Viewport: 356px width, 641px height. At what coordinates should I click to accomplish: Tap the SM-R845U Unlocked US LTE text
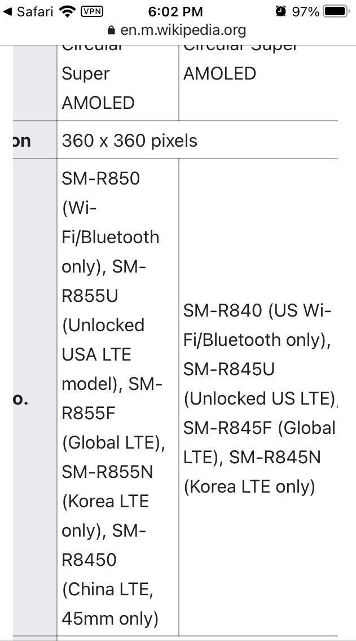(x=259, y=384)
